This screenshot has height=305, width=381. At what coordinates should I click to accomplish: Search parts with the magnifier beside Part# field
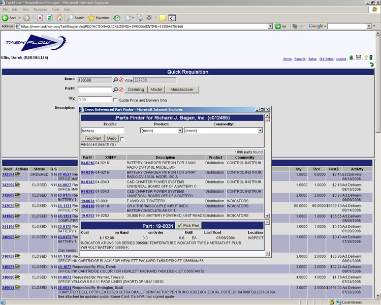point(115,89)
